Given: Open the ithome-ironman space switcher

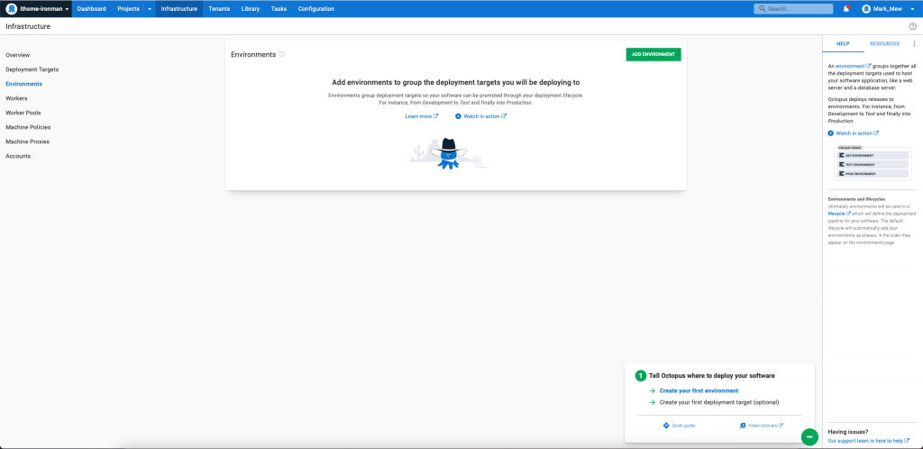Looking at the screenshot, I should point(36,9).
